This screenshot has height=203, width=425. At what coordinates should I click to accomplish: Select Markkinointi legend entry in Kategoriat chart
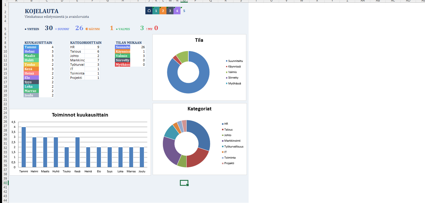pos(232,141)
